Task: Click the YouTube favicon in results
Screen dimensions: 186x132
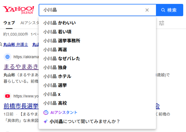Action: coord(8,96)
